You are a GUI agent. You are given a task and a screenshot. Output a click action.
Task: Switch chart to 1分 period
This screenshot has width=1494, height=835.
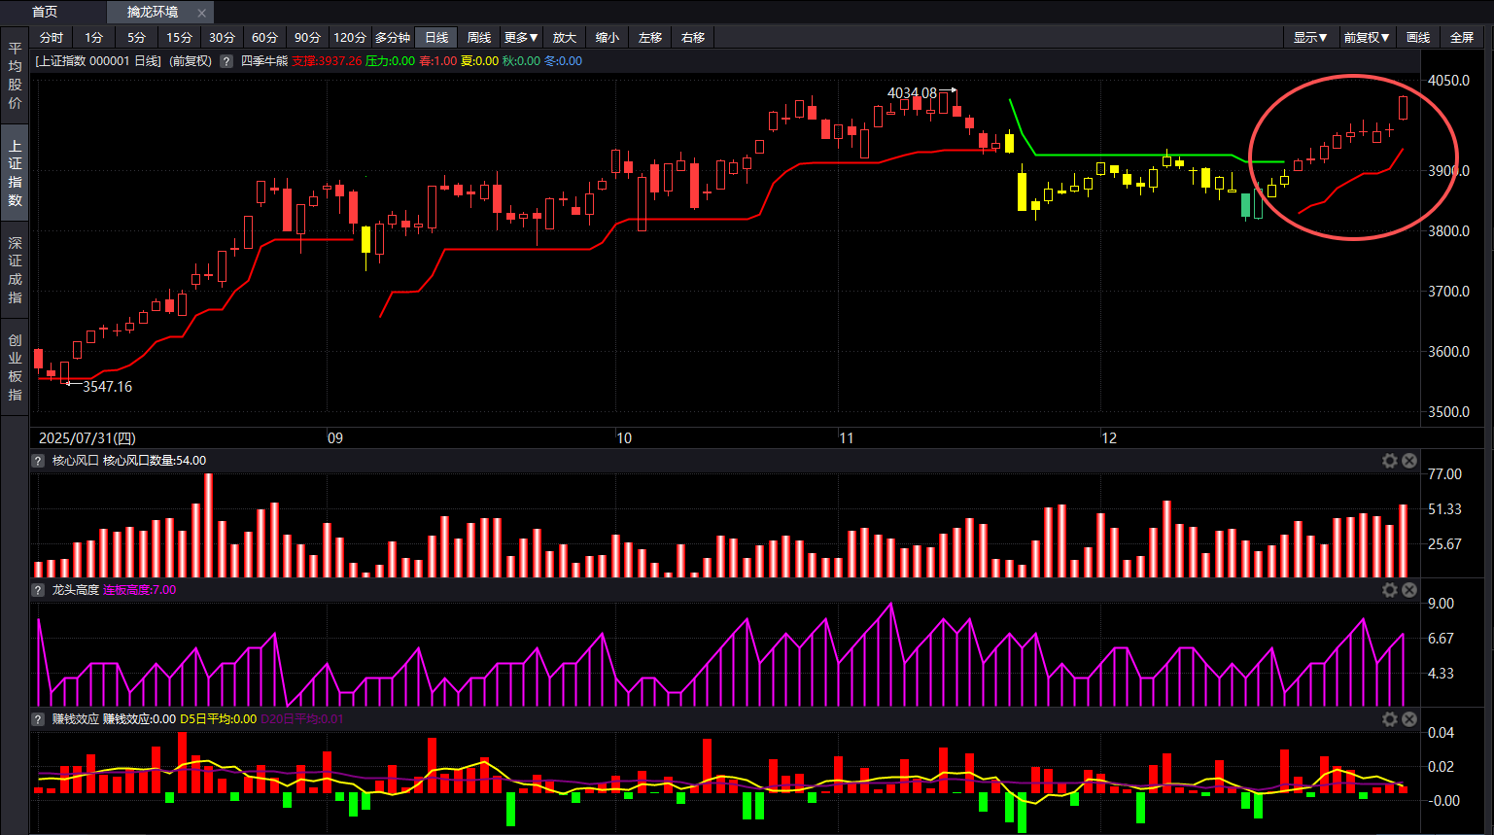click(x=94, y=37)
